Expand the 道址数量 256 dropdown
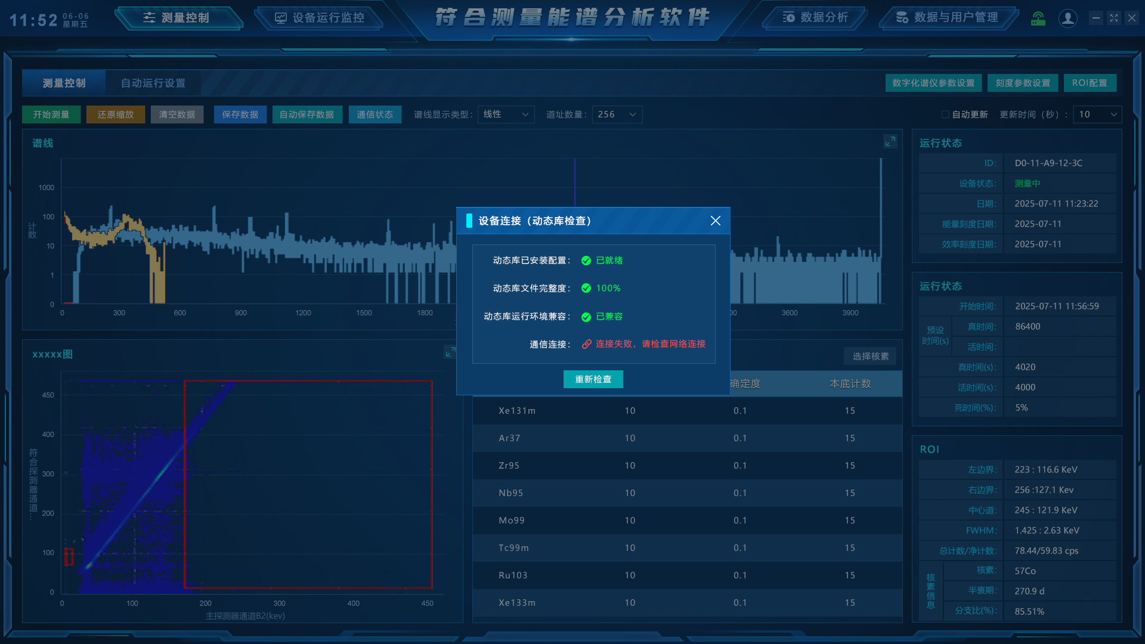Image resolution: width=1145 pixels, height=644 pixels. coord(617,114)
